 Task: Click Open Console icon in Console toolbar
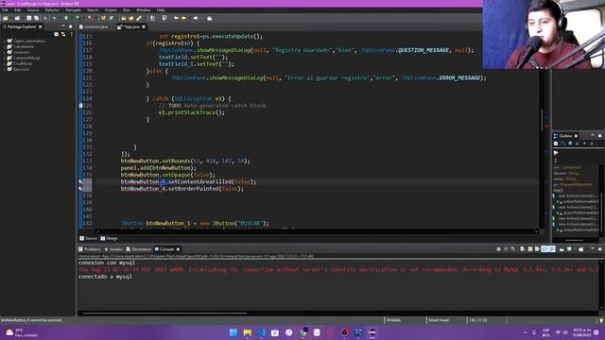point(581,249)
